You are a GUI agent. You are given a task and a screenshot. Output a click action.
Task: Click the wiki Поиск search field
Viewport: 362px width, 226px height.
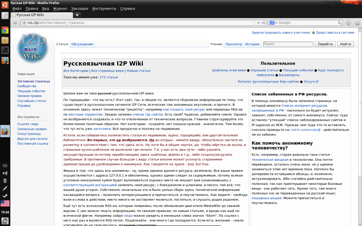click(288, 44)
